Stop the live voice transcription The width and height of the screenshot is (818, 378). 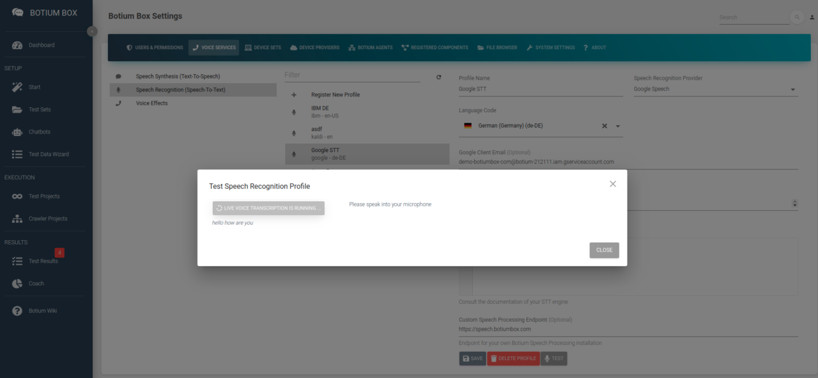tap(268, 208)
